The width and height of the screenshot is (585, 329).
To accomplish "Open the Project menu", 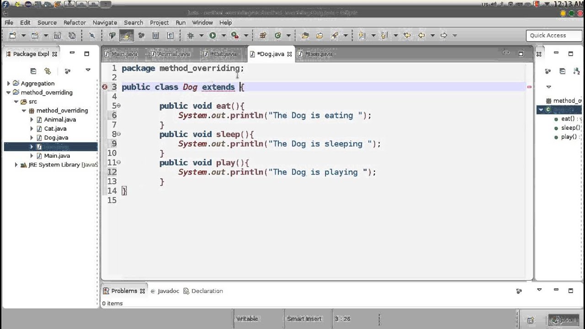I will point(159,22).
